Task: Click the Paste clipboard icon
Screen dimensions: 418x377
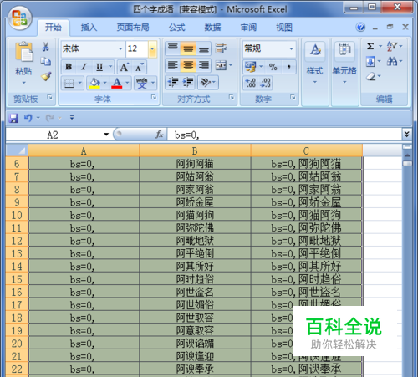Action: click(23, 52)
